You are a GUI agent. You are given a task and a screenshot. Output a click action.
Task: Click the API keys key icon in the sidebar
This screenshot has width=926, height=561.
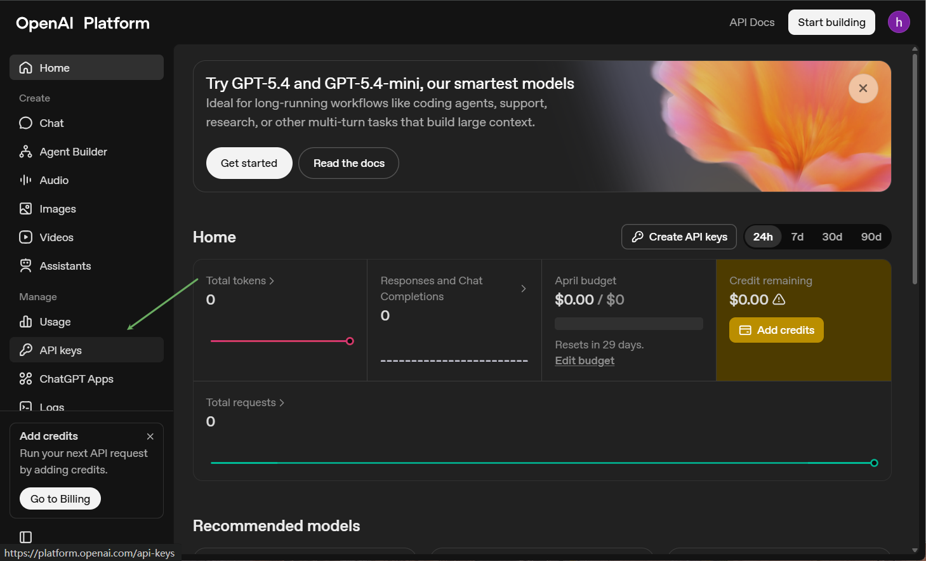pos(25,350)
